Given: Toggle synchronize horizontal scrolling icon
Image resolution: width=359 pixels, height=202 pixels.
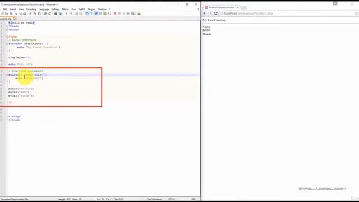Looking at the screenshot, I should [x=81, y=13].
